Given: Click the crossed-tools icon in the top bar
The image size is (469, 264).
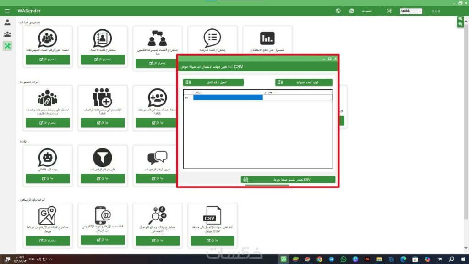Looking at the screenshot, I should click(389, 11).
